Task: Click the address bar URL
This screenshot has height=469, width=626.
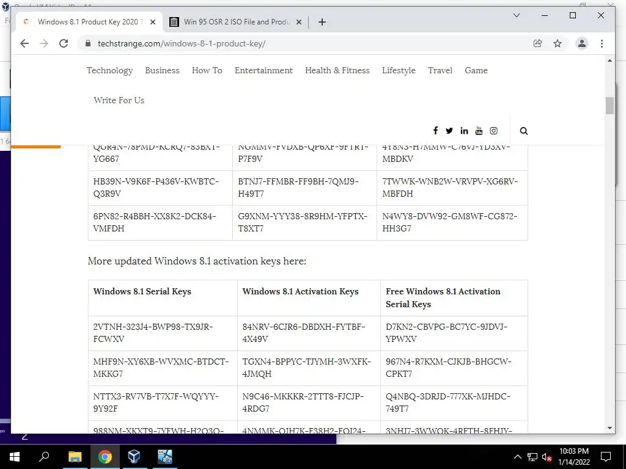Action: tap(182, 43)
